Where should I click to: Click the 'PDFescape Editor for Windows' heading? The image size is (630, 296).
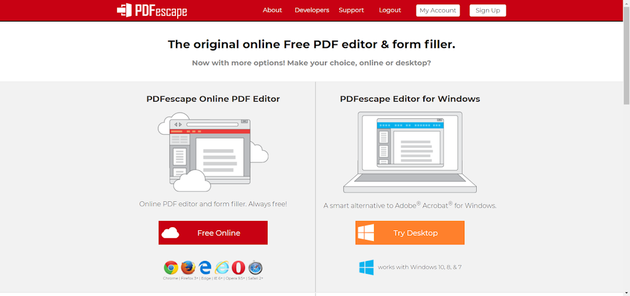pyautogui.click(x=410, y=99)
